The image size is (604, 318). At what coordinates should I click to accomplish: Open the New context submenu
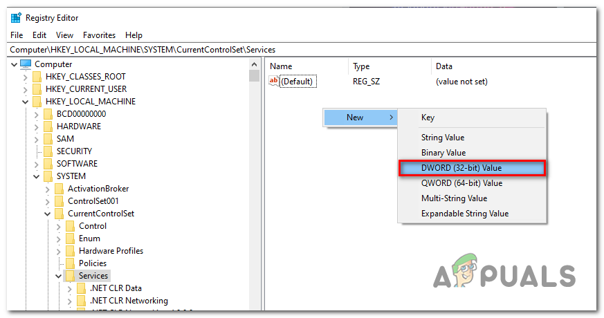click(360, 118)
